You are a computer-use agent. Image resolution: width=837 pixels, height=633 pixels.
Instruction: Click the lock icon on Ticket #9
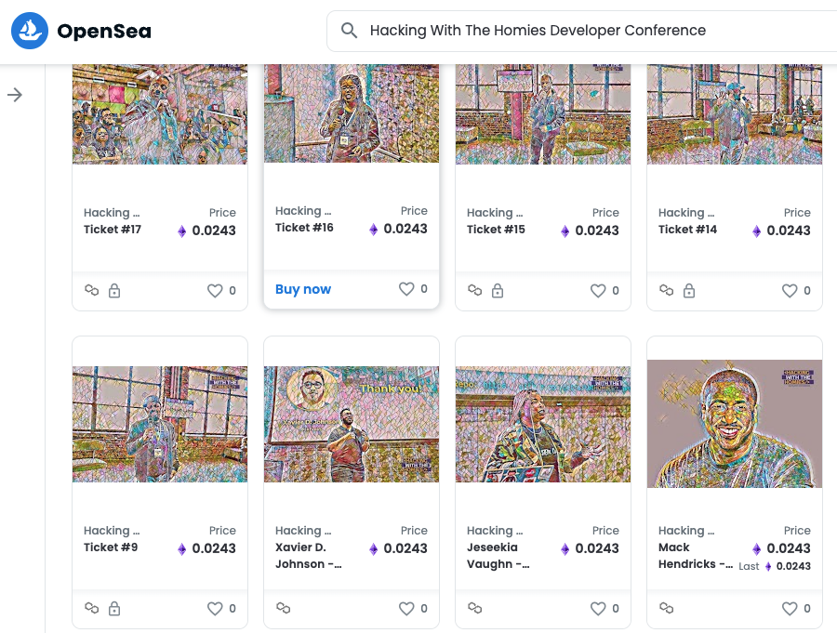(x=114, y=609)
